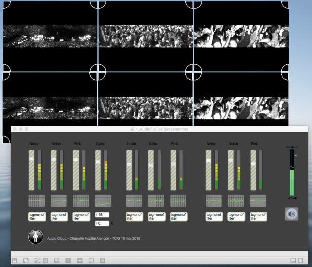Click the first Noise gain slider

[31, 170]
